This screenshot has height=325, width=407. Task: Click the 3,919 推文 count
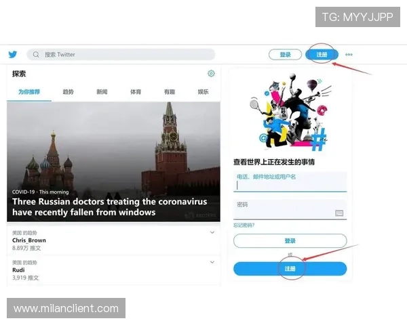[26, 278]
